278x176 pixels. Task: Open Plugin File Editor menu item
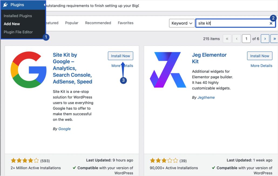coord(18,32)
